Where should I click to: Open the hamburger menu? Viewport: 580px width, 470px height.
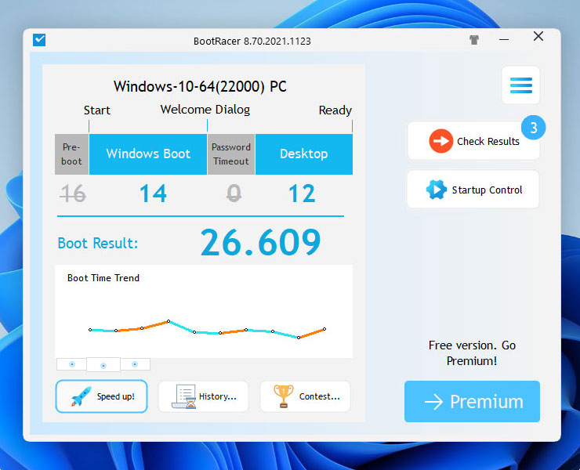[x=520, y=85]
